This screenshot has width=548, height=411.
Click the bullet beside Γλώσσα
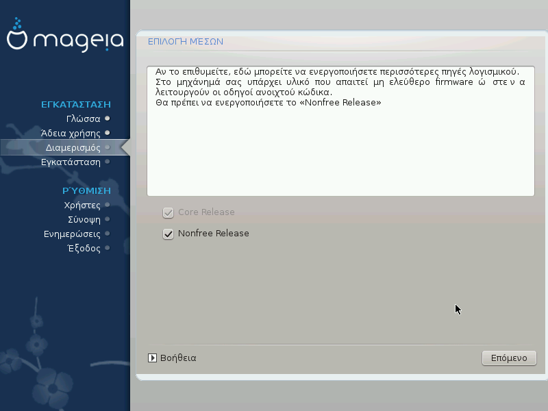tap(108, 119)
